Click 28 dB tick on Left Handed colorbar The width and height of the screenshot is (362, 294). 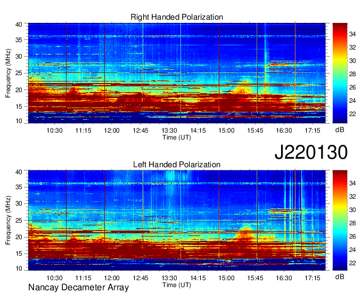pos(352,223)
